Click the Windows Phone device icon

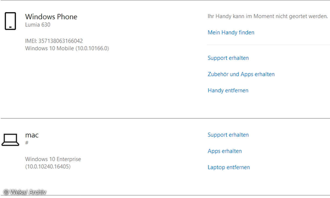pos(10,21)
